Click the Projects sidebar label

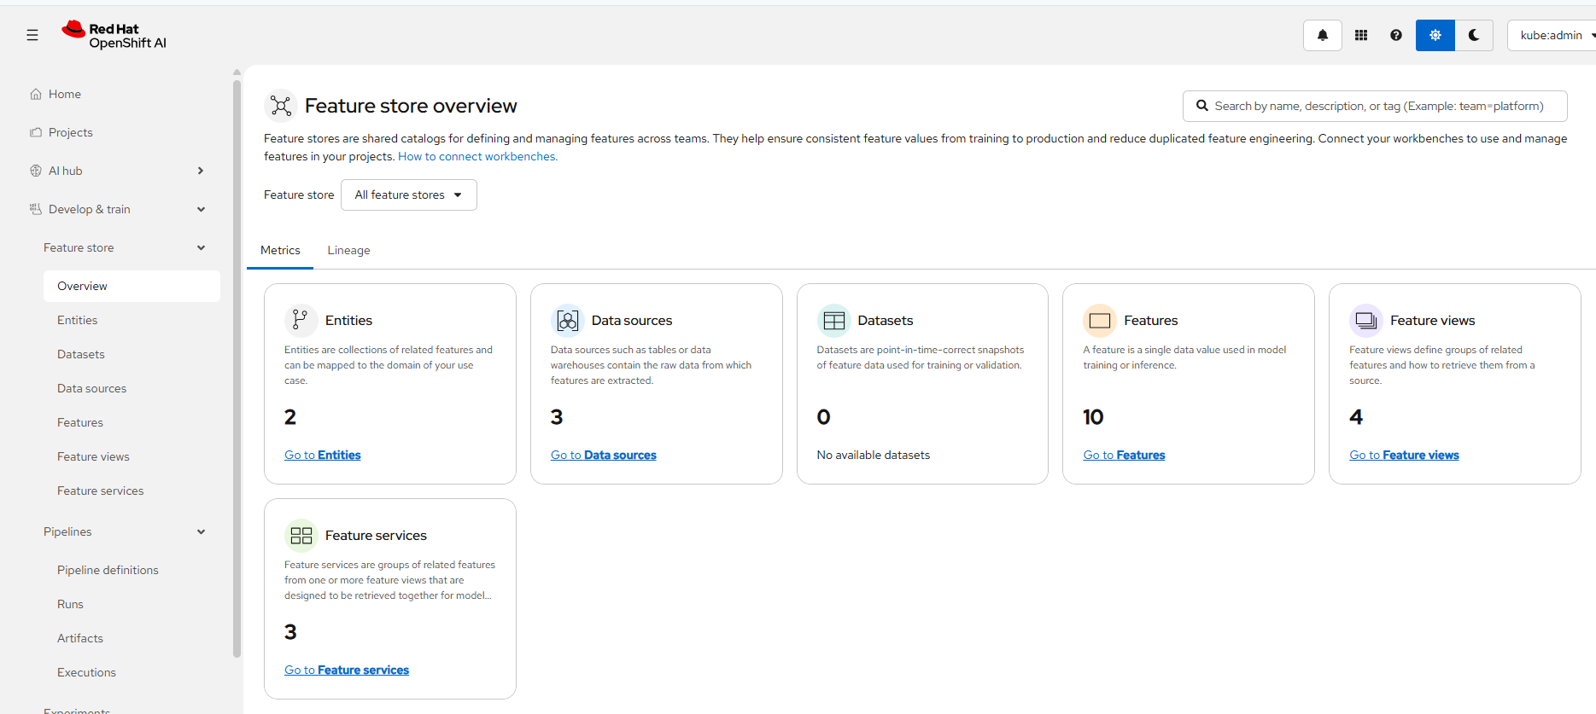pos(71,132)
